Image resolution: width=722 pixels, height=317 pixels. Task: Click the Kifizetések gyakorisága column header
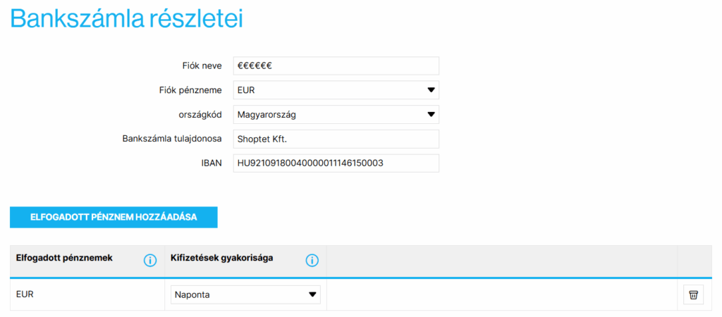pos(222,258)
